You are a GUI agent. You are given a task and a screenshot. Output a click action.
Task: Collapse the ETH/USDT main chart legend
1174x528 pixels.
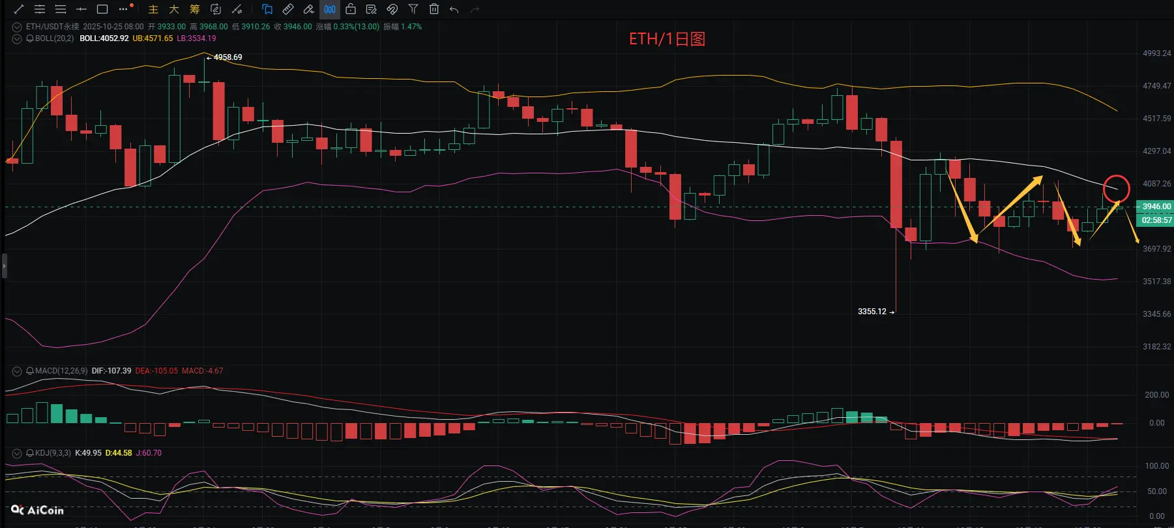tap(17, 27)
